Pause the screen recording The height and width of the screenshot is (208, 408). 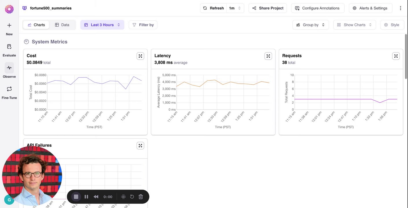(86, 197)
